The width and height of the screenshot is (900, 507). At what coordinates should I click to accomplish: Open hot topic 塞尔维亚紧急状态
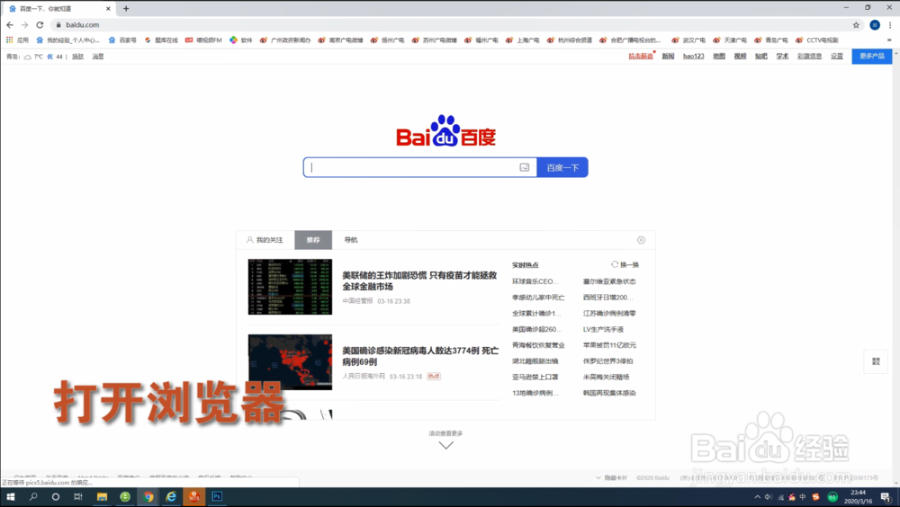click(x=609, y=281)
